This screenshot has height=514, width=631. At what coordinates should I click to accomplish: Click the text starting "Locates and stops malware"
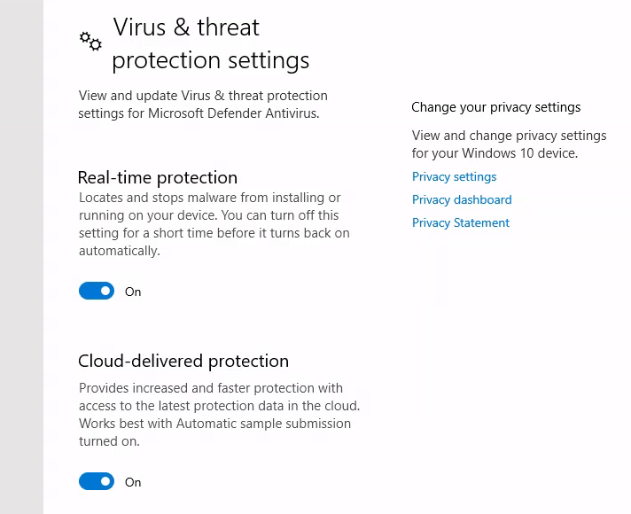pyautogui.click(x=214, y=224)
